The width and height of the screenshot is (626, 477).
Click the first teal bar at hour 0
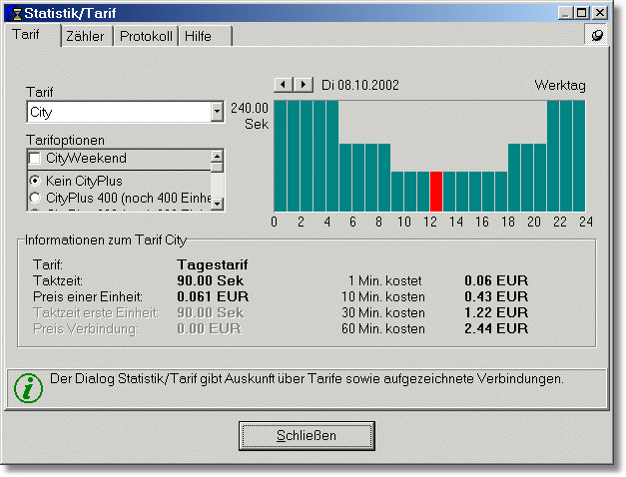[x=281, y=156]
